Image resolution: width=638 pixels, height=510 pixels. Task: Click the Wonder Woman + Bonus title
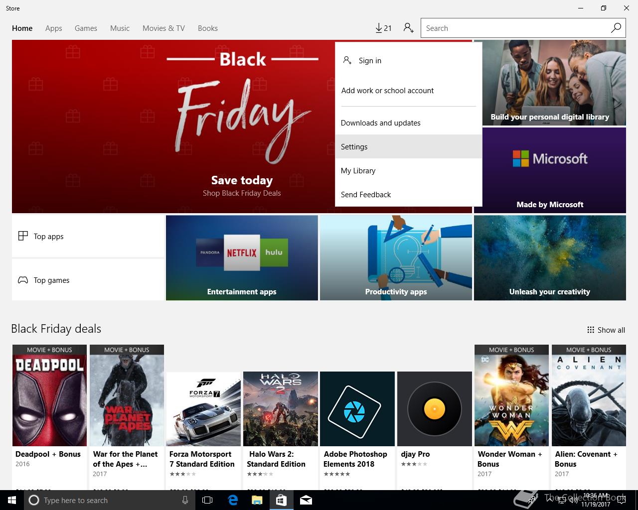point(510,459)
